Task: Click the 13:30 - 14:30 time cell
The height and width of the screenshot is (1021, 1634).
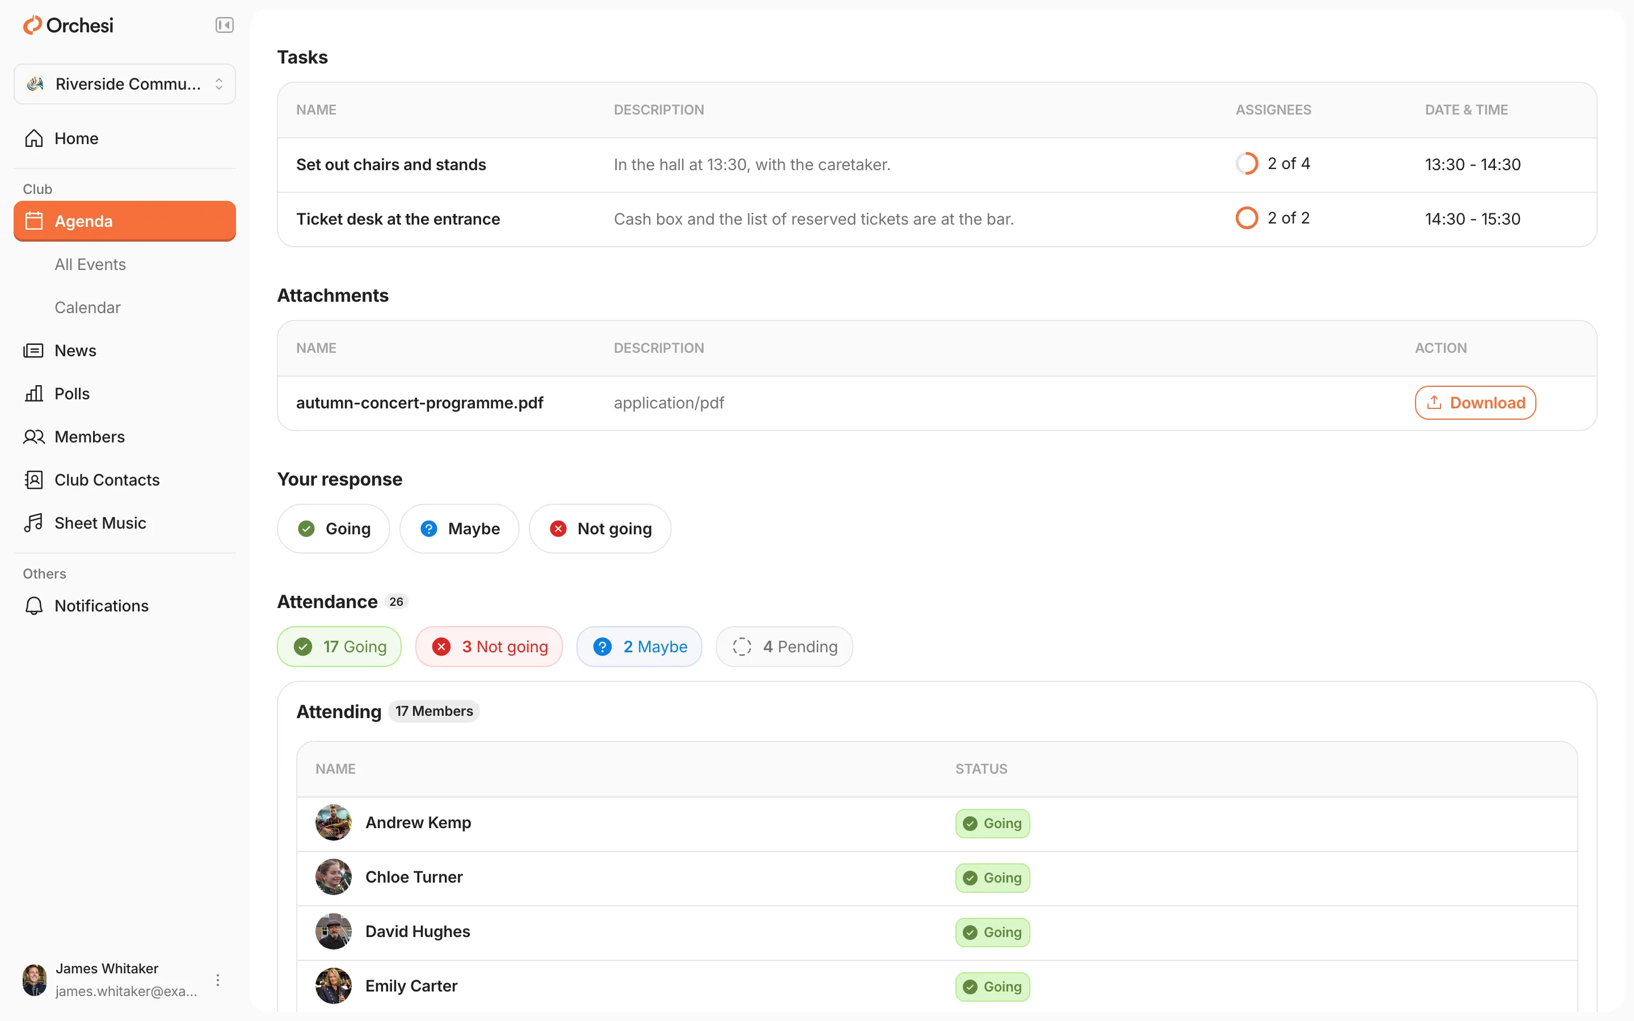Action: click(x=1473, y=164)
